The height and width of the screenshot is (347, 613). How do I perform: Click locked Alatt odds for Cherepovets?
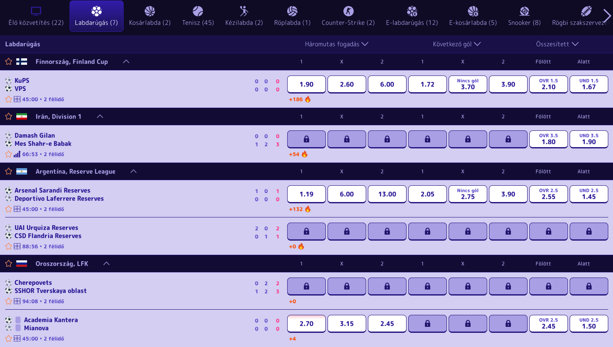point(589,287)
